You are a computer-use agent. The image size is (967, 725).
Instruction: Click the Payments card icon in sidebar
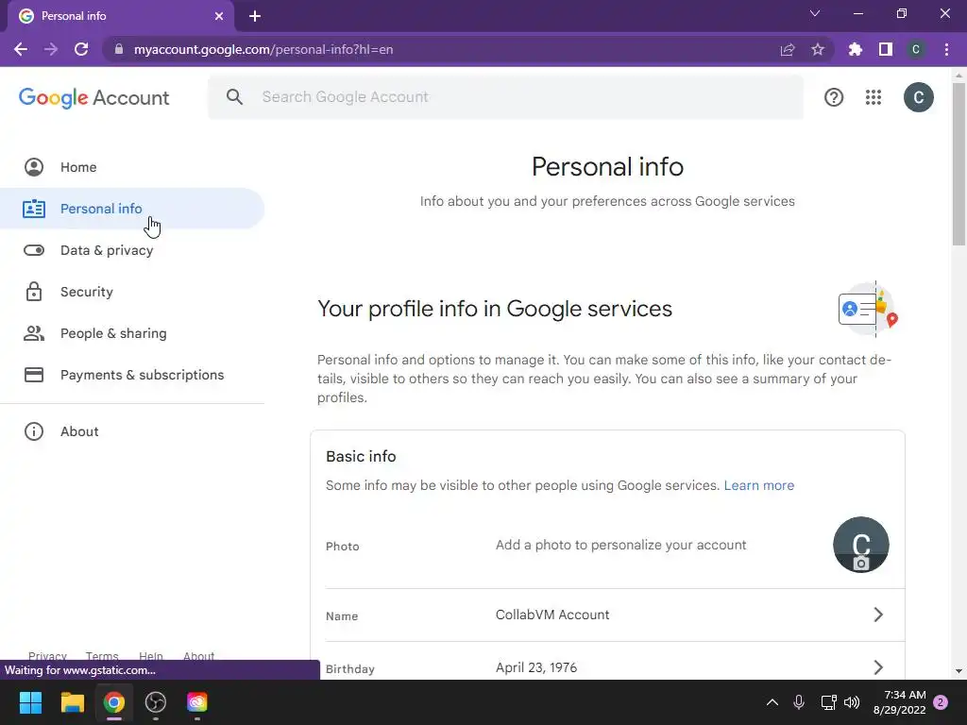tap(34, 375)
